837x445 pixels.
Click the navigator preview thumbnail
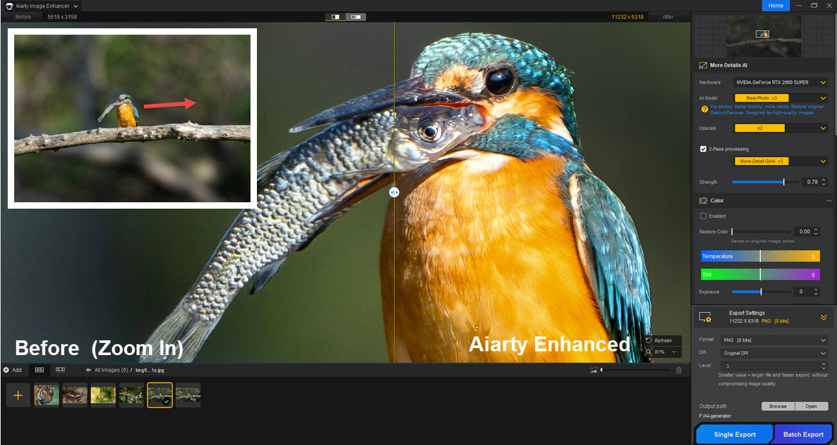pyautogui.click(x=763, y=36)
